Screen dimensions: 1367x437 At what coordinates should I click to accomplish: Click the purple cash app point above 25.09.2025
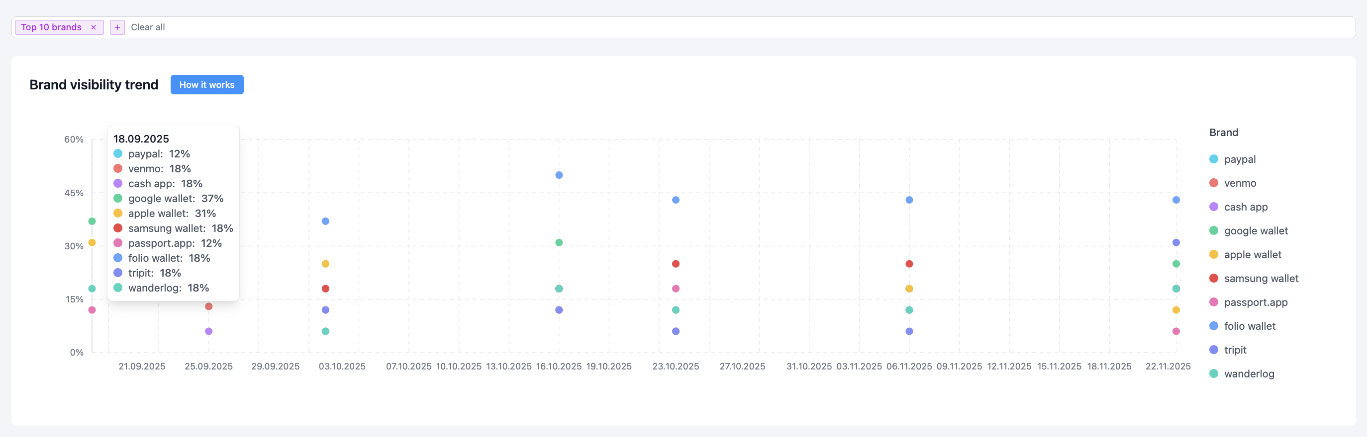(x=208, y=331)
